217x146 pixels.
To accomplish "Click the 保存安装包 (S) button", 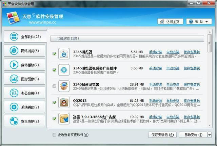I will click(x=162, y=135).
